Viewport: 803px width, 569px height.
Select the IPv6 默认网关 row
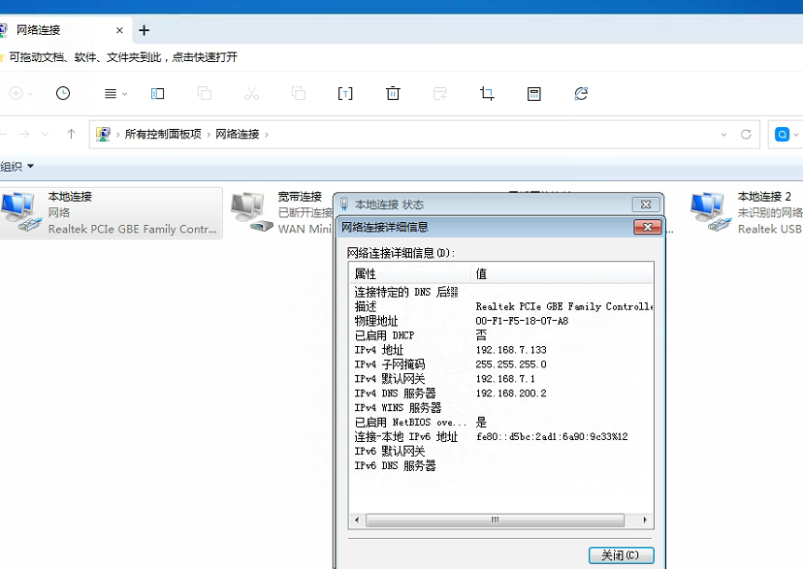pyautogui.click(x=502, y=451)
